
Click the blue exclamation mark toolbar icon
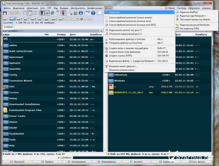click(x=93, y=13)
